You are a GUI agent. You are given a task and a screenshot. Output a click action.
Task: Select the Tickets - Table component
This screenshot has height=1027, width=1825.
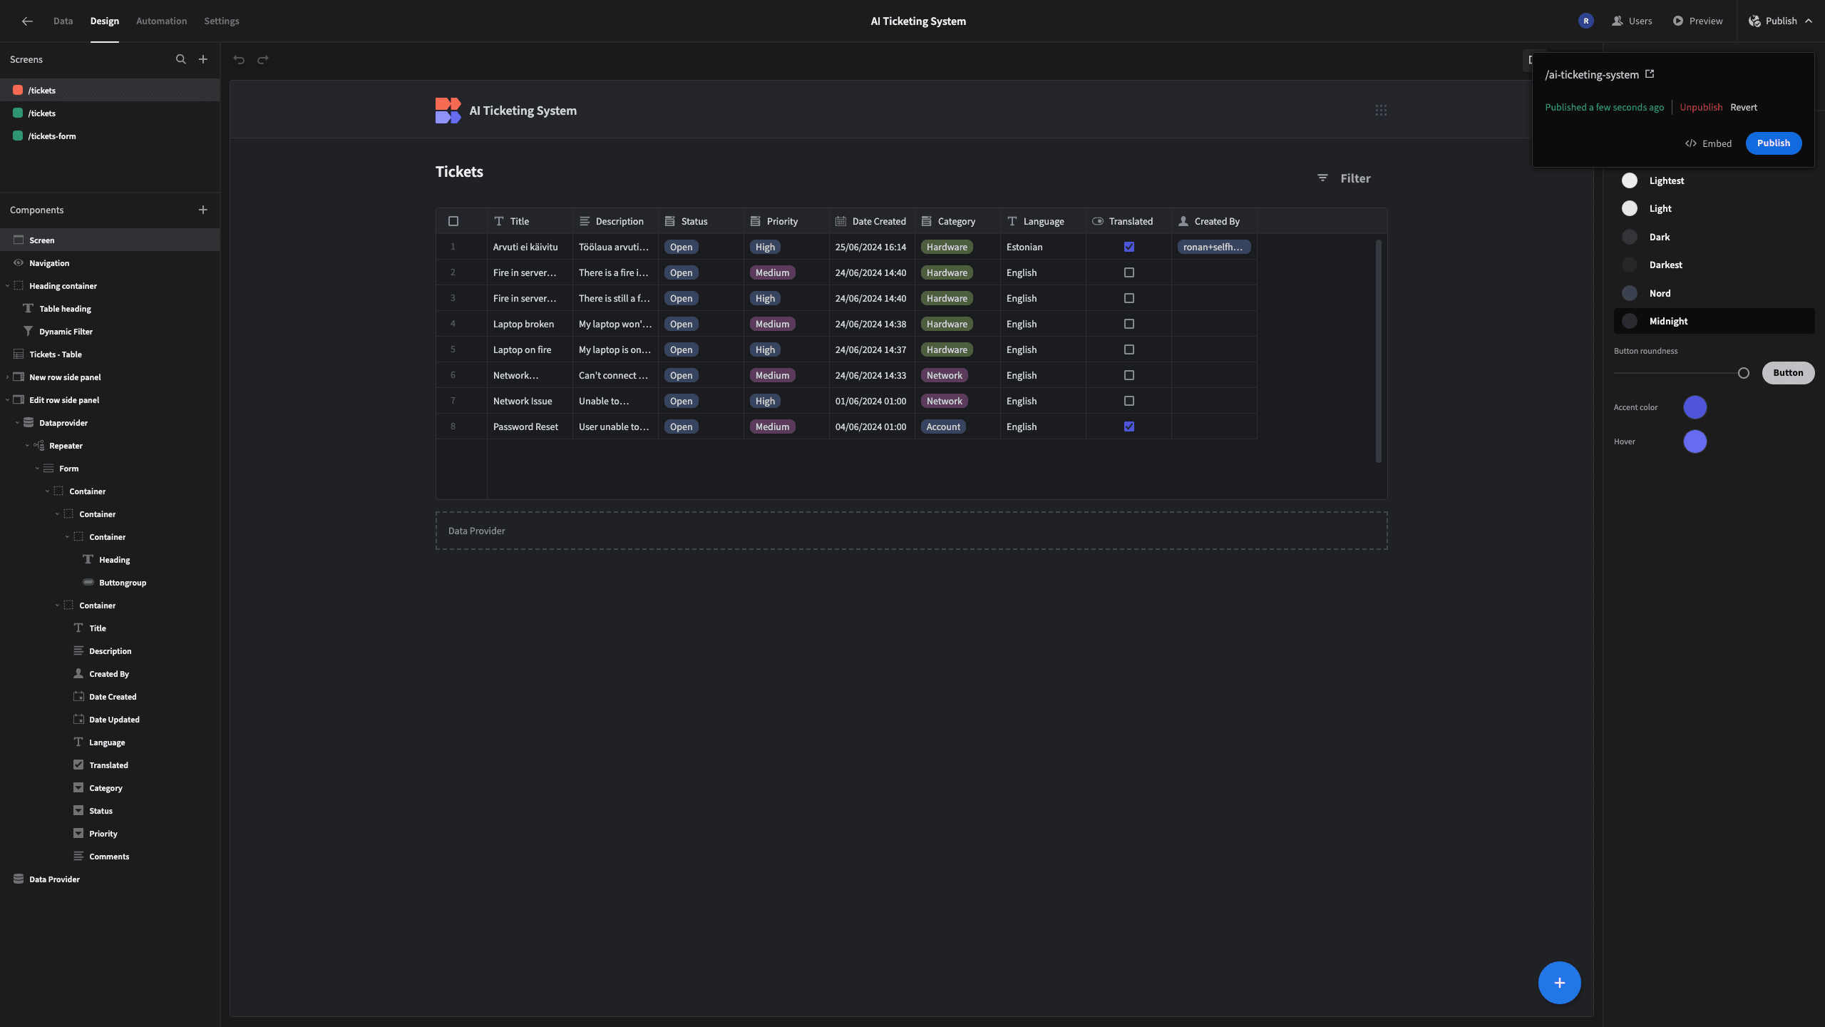tap(56, 354)
